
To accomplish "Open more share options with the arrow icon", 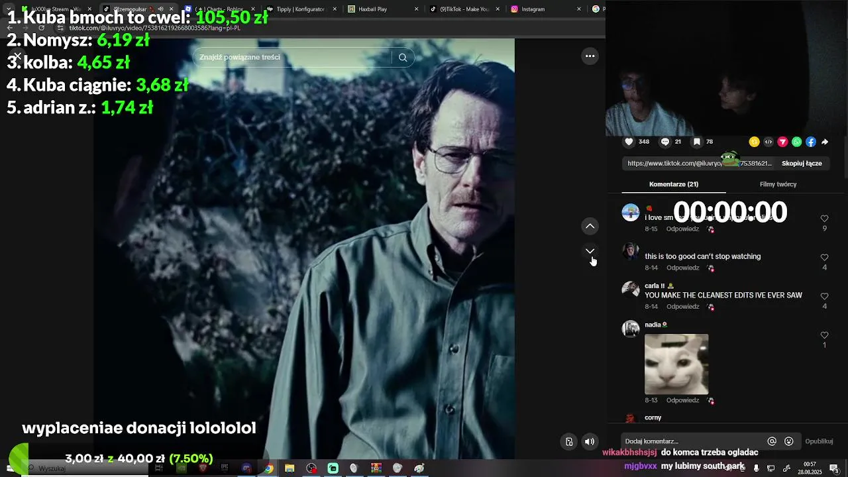I will pyautogui.click(x=825, y=142).
